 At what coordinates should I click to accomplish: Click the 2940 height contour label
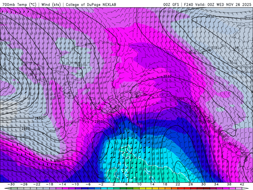pyautogui.click(x=58, y=161)
